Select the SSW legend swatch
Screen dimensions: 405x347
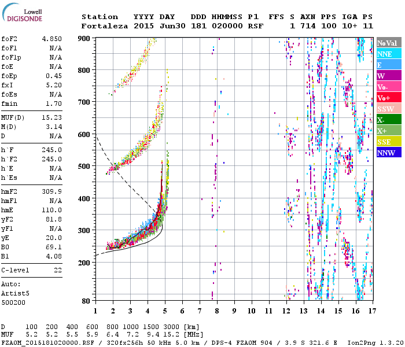click(x=388, y=109)
